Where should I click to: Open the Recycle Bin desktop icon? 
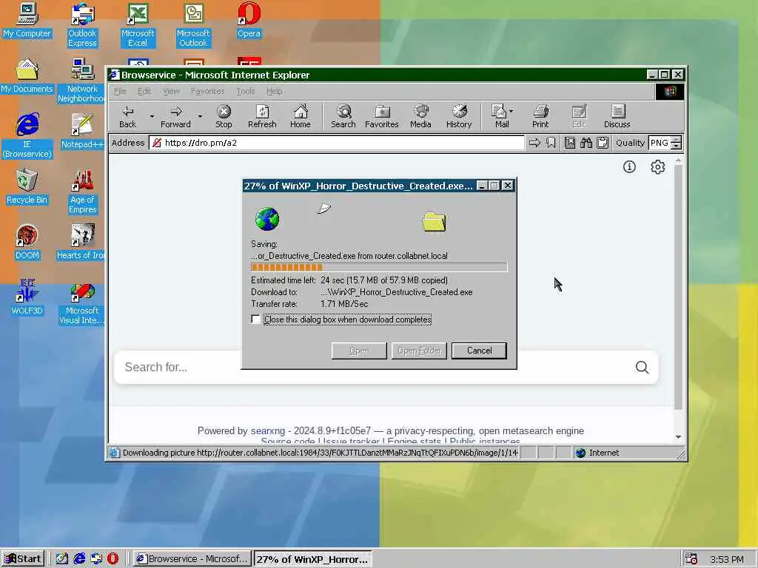point(27,186)
